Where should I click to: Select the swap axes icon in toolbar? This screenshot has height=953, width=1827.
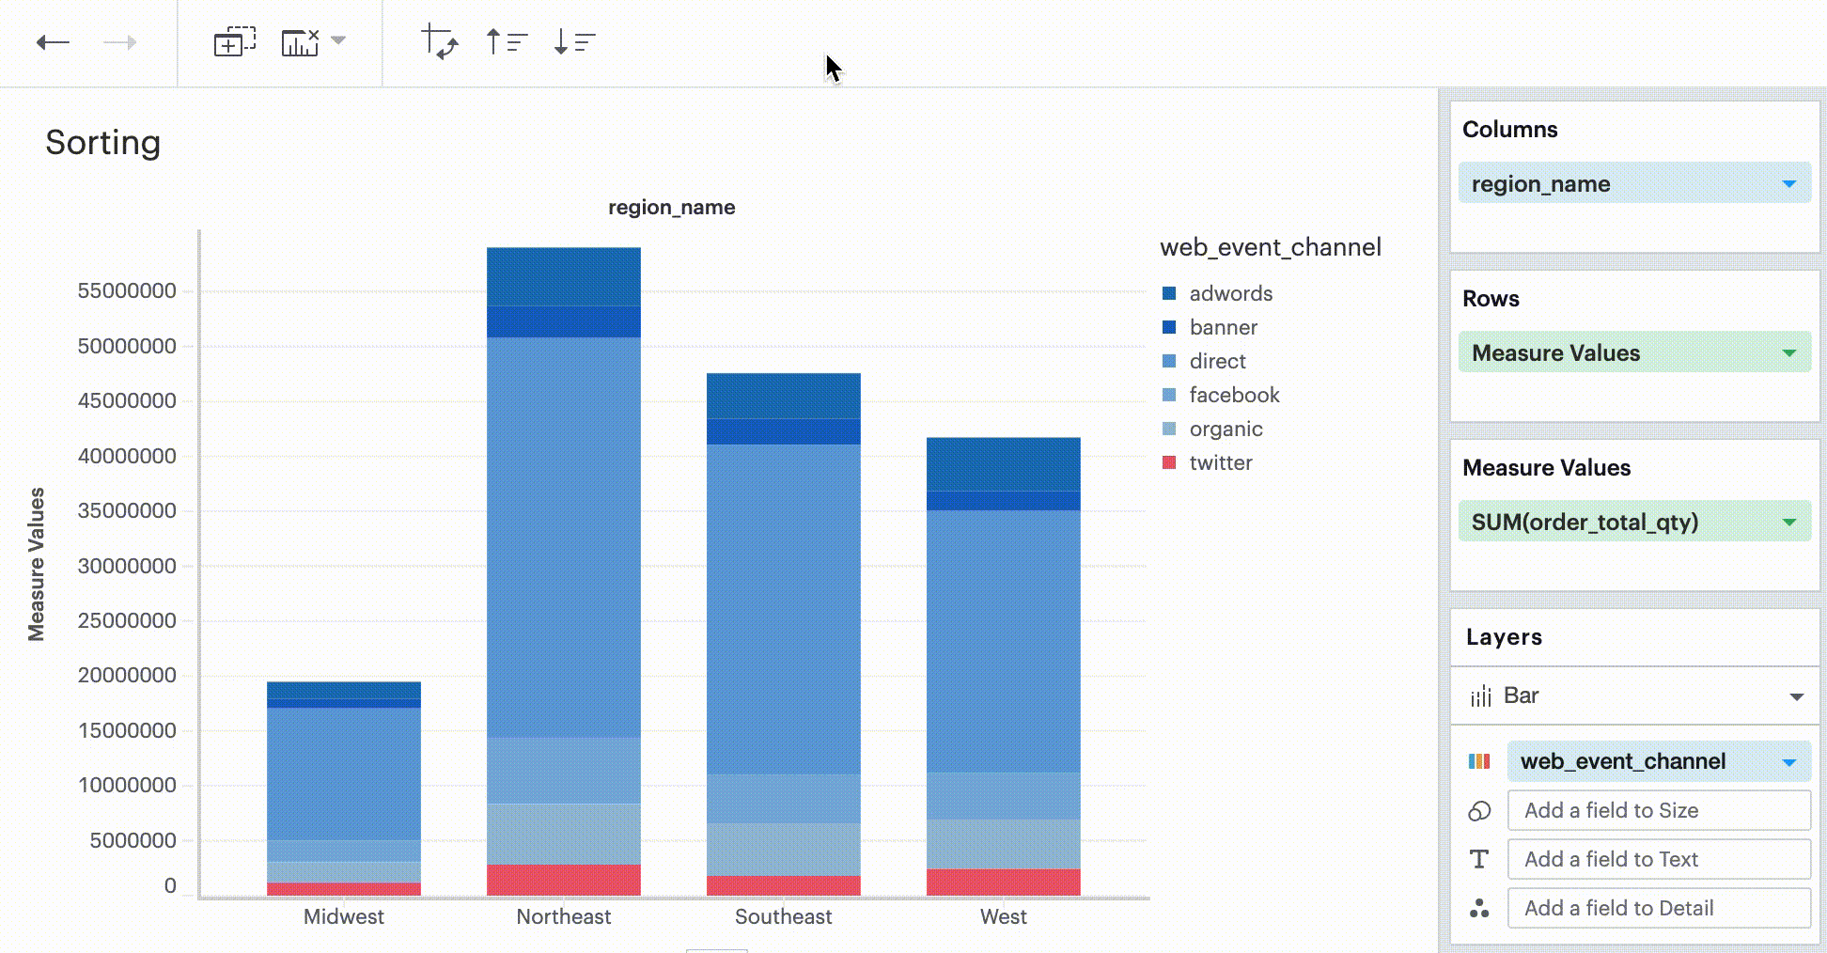click(x=439, y=41)
